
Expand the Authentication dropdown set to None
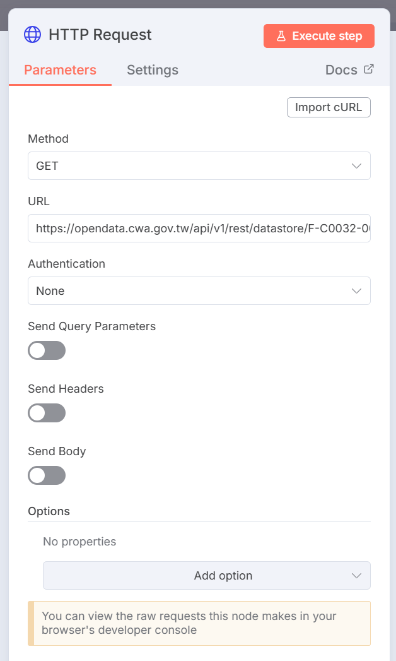[189, 291]
